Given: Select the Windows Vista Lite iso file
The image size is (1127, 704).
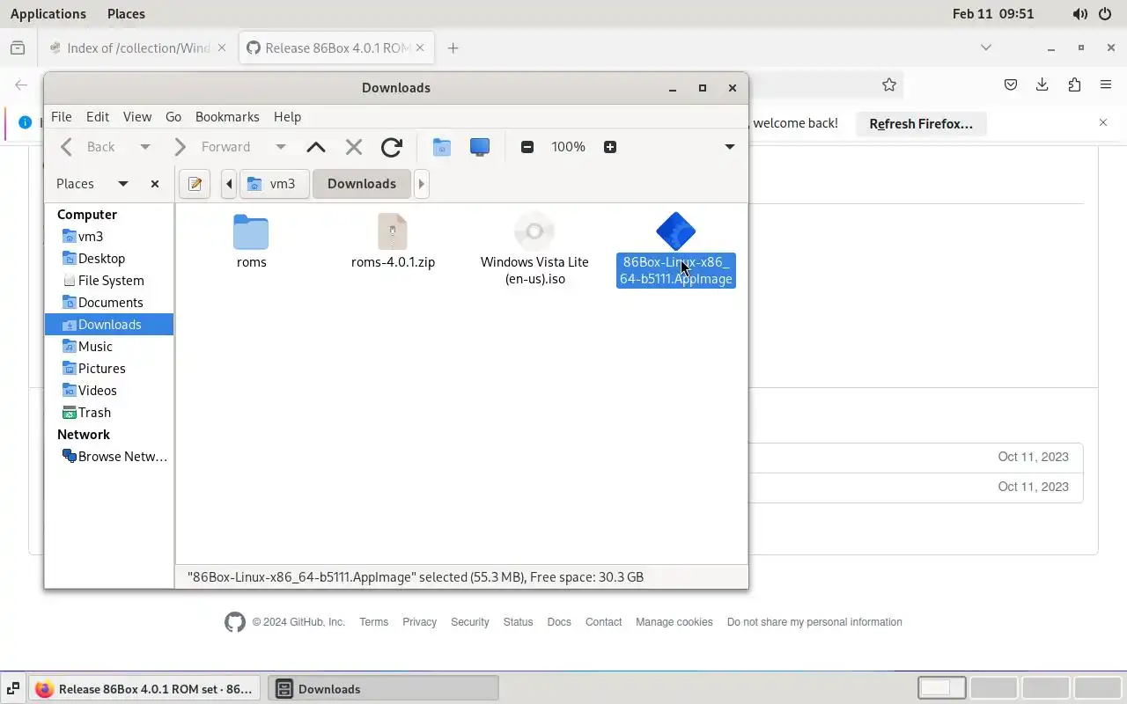Looking at the screenshot, I should tap(534, 232).
